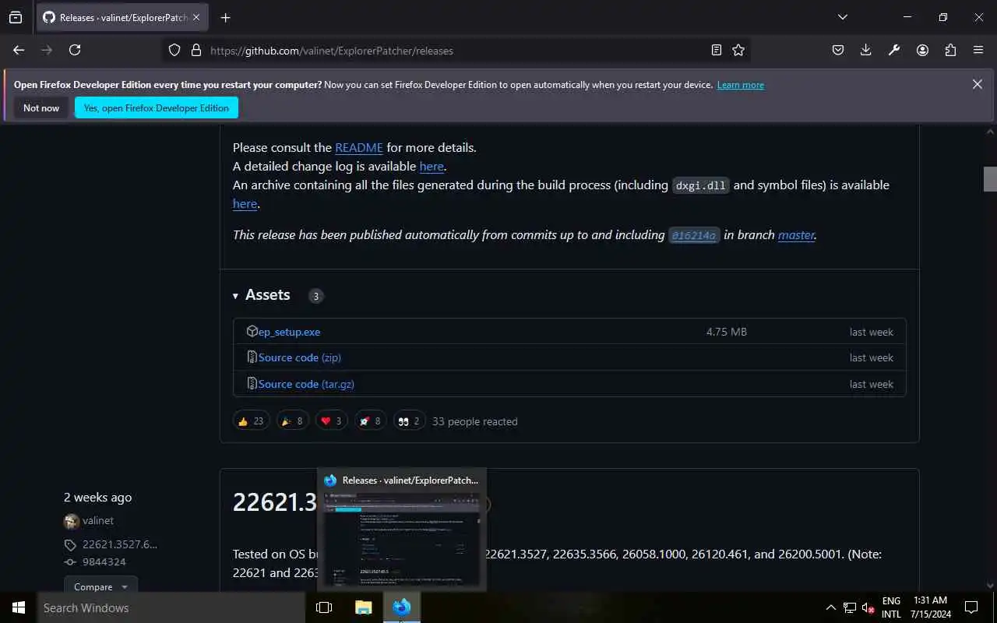The width and height of the screenshot is (997, 623).
Task: Click the '33 people reacted' text
Action: pyautogui.click(x=474, y=421)
